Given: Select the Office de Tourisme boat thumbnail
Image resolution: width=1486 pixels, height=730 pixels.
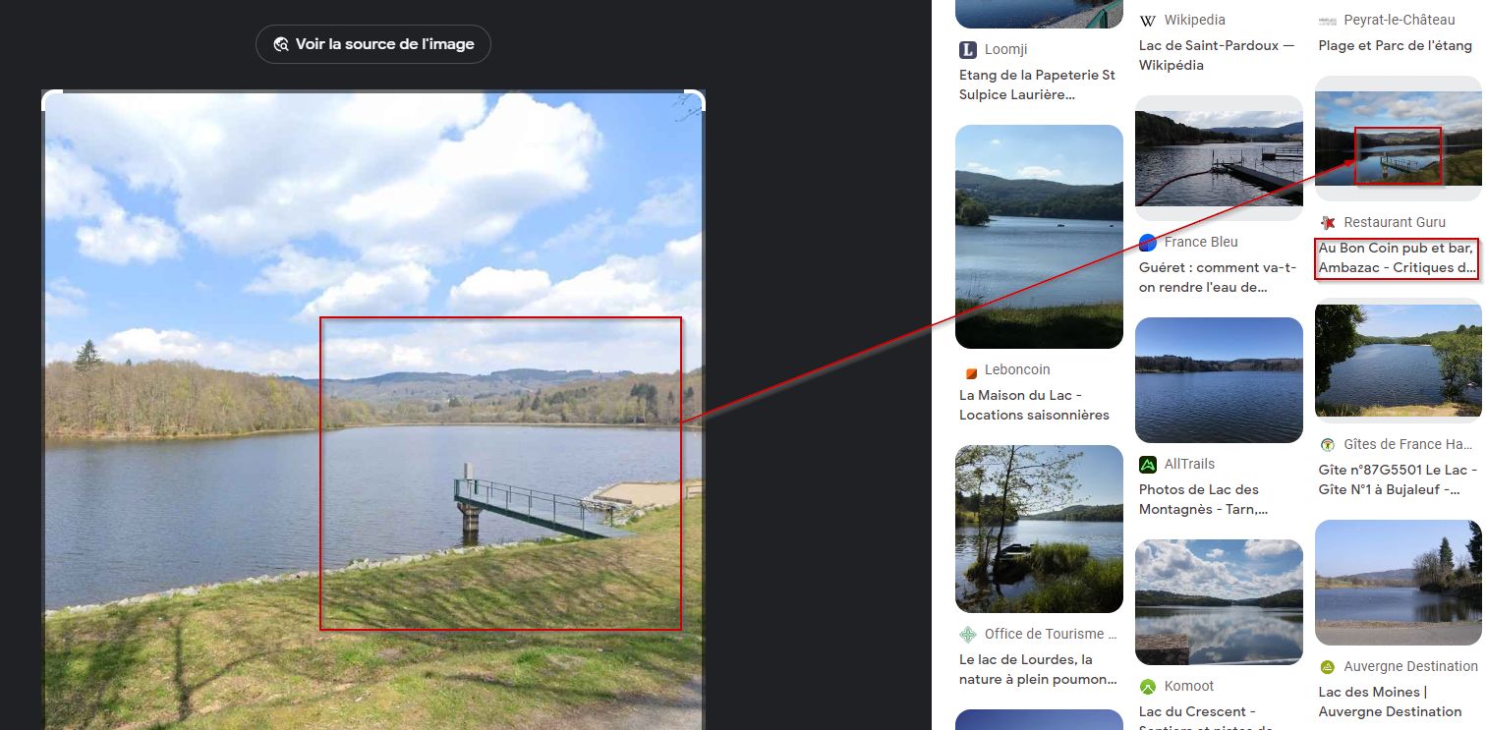Looking at the screenshot, I should (1039, 529).
